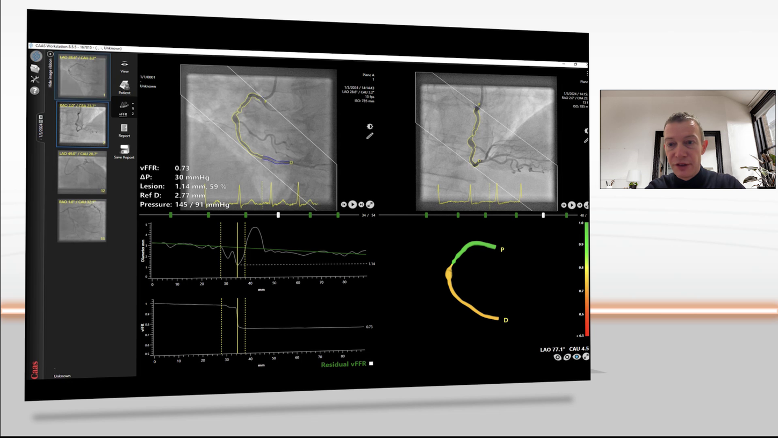This screenshot has height=438, width=778.
Task: Click the wrench settings icon in sidebar
Action: 34,79
